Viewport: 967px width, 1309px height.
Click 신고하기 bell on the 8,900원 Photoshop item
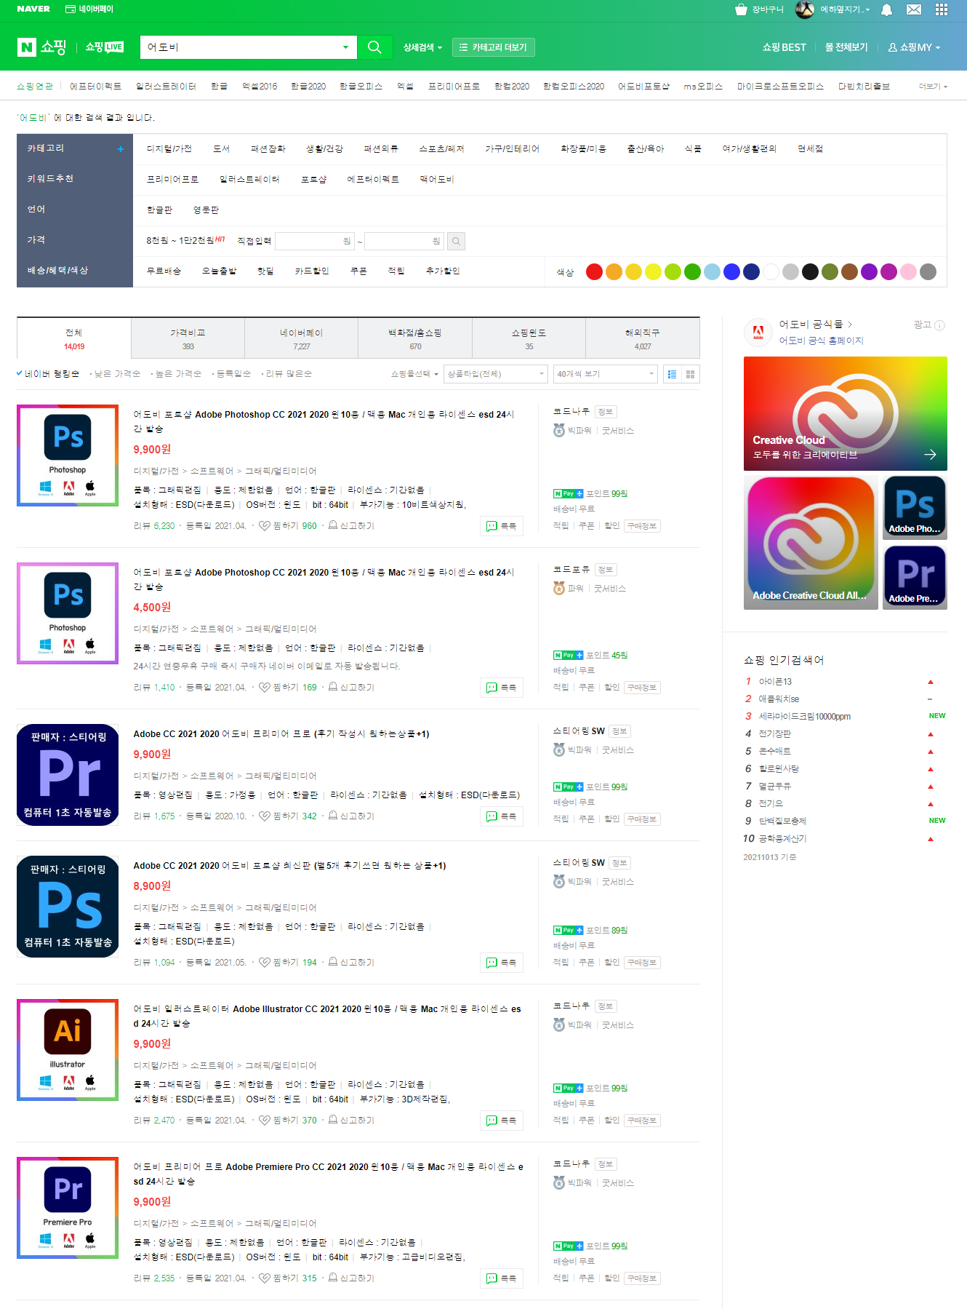point(333,962)
